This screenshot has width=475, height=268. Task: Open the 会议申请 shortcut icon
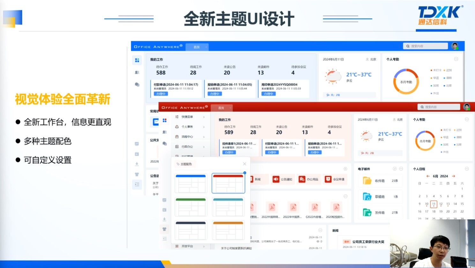(328, 179)
